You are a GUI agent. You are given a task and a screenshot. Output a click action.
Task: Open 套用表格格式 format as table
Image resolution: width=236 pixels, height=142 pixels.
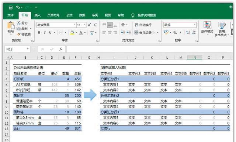[x=222, y=29]
